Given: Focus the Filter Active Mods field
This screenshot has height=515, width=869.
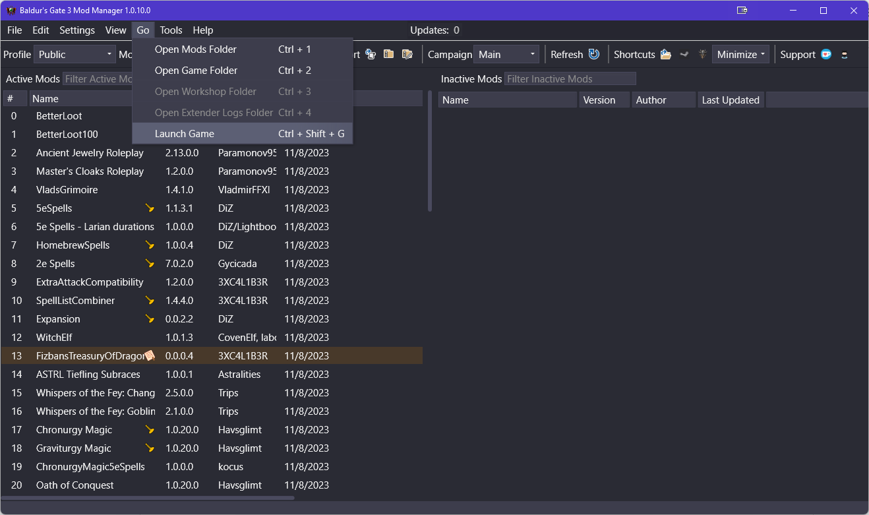Looking at the screenshot, I should [98, 79].
